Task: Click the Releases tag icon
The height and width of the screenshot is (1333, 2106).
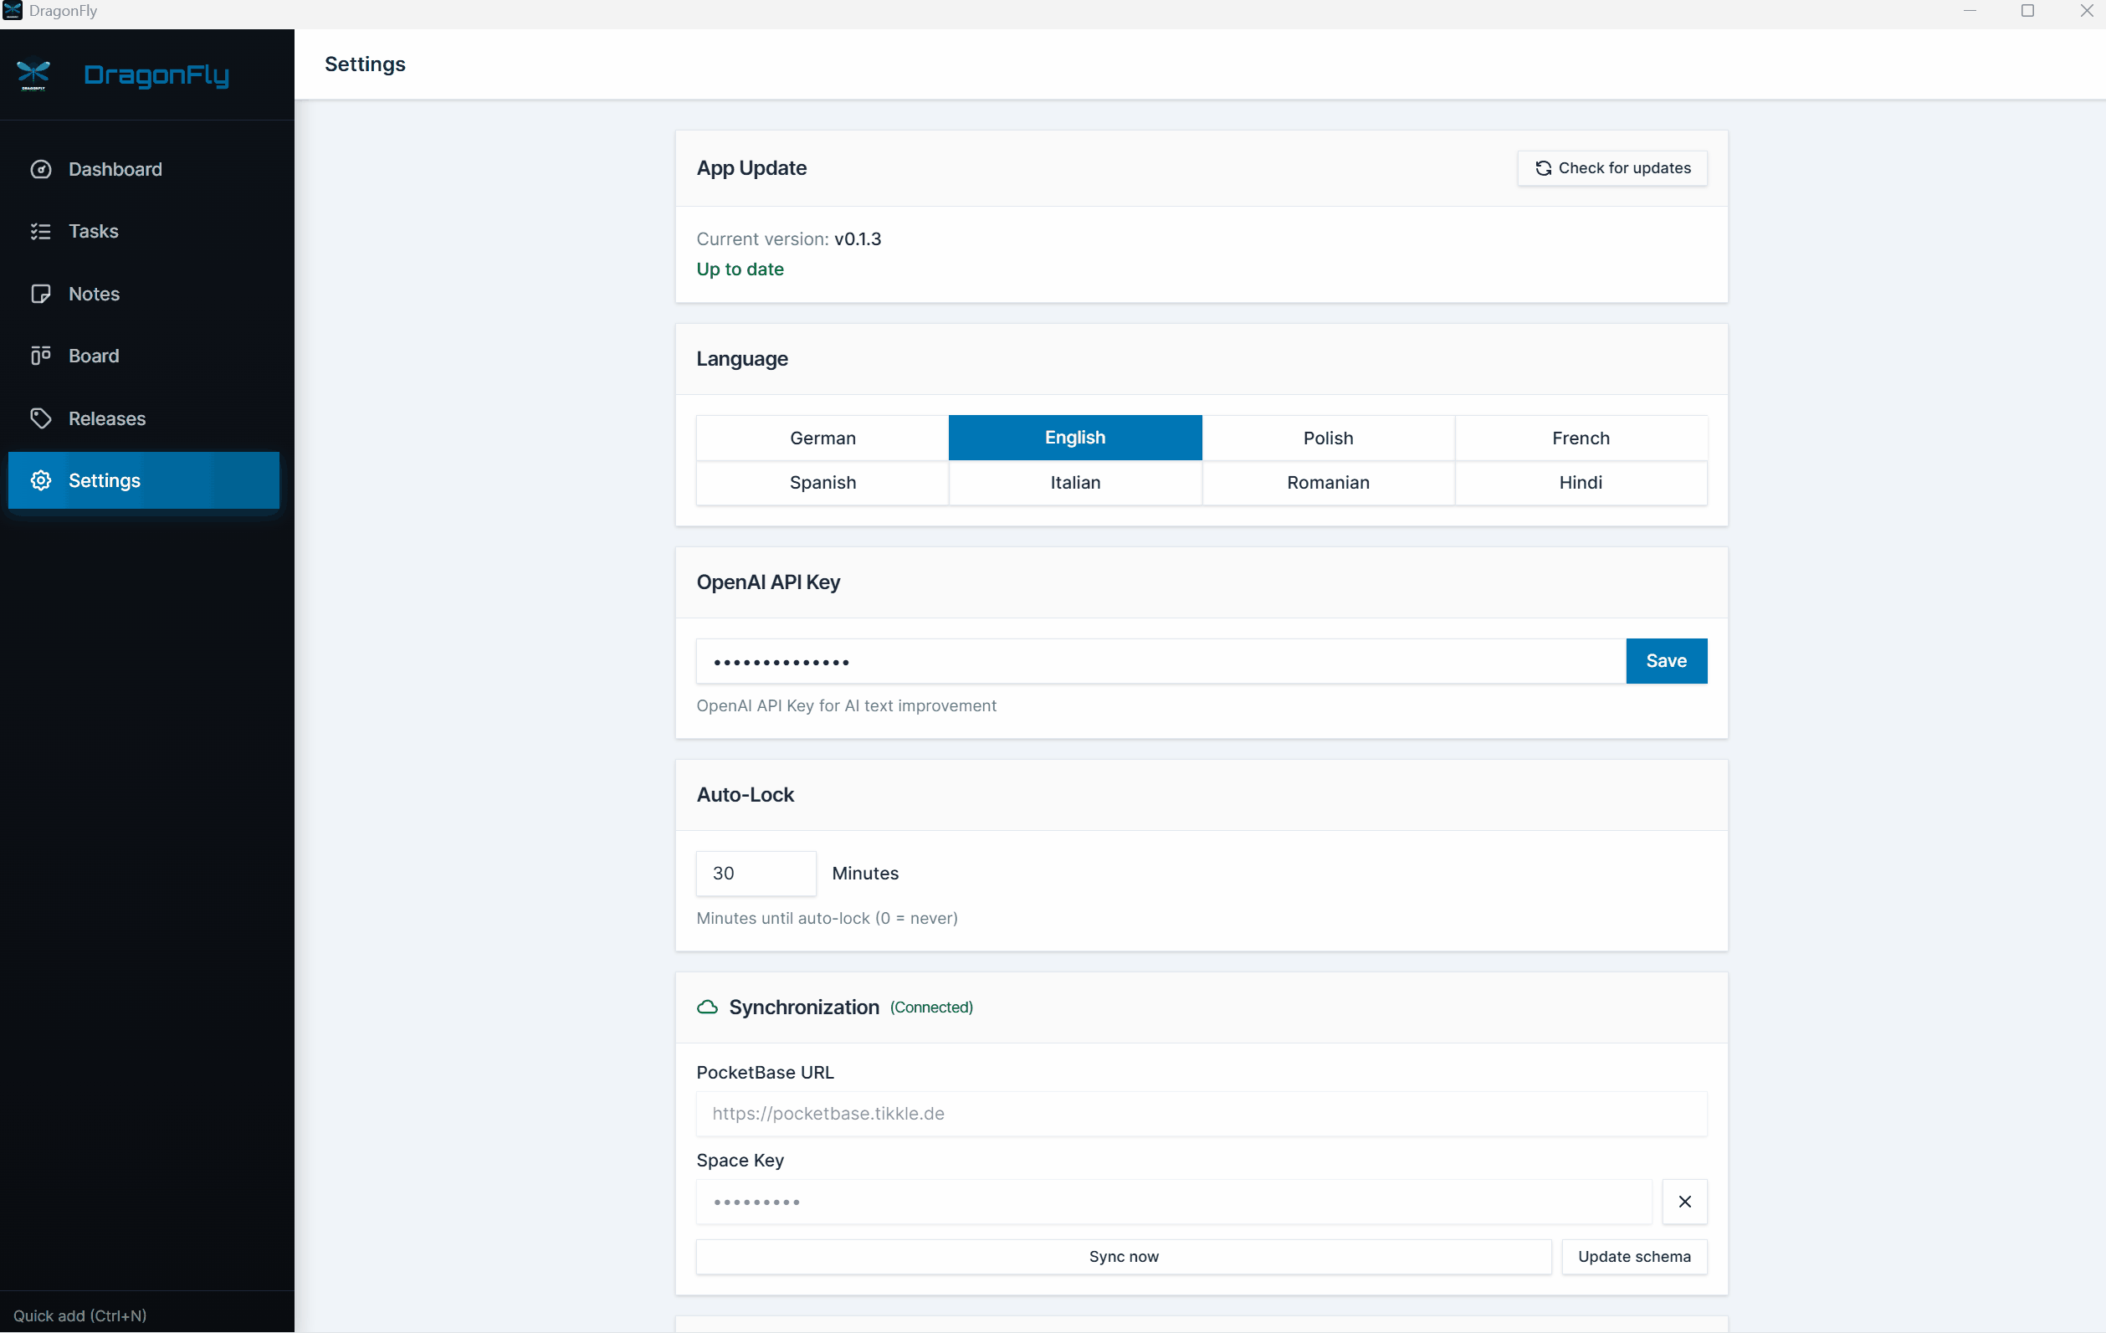Action: click(40, 418)
